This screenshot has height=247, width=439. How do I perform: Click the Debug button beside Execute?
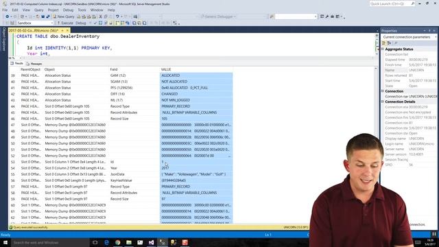81,23
